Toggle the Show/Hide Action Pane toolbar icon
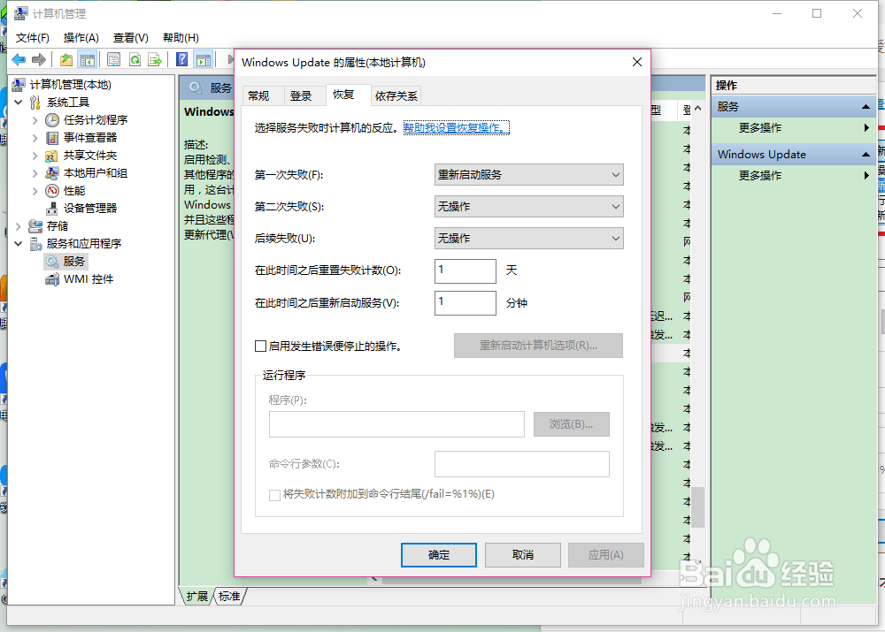 (x=204, y=59)
